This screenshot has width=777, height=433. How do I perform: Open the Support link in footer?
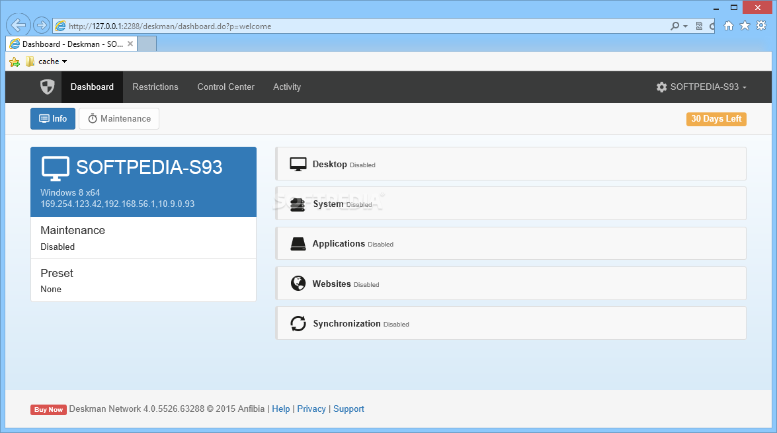point(348,409)
